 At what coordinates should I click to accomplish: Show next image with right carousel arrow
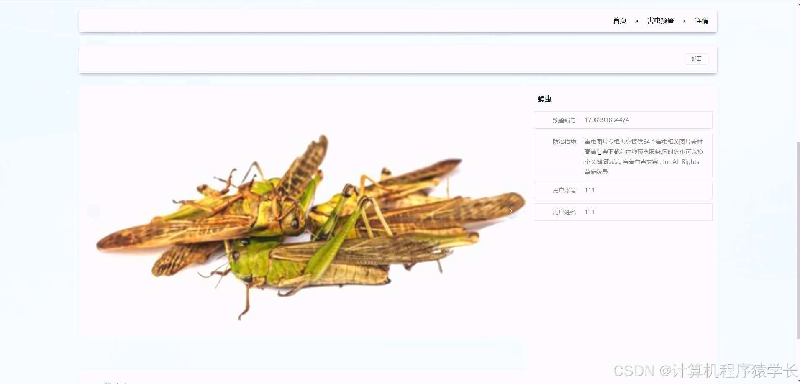pyautogui.click(x=511, y=211)
